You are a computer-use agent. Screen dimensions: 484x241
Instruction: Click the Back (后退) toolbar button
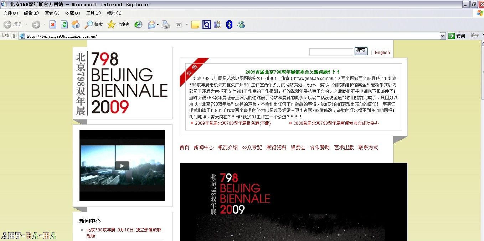tap(13, 25)
